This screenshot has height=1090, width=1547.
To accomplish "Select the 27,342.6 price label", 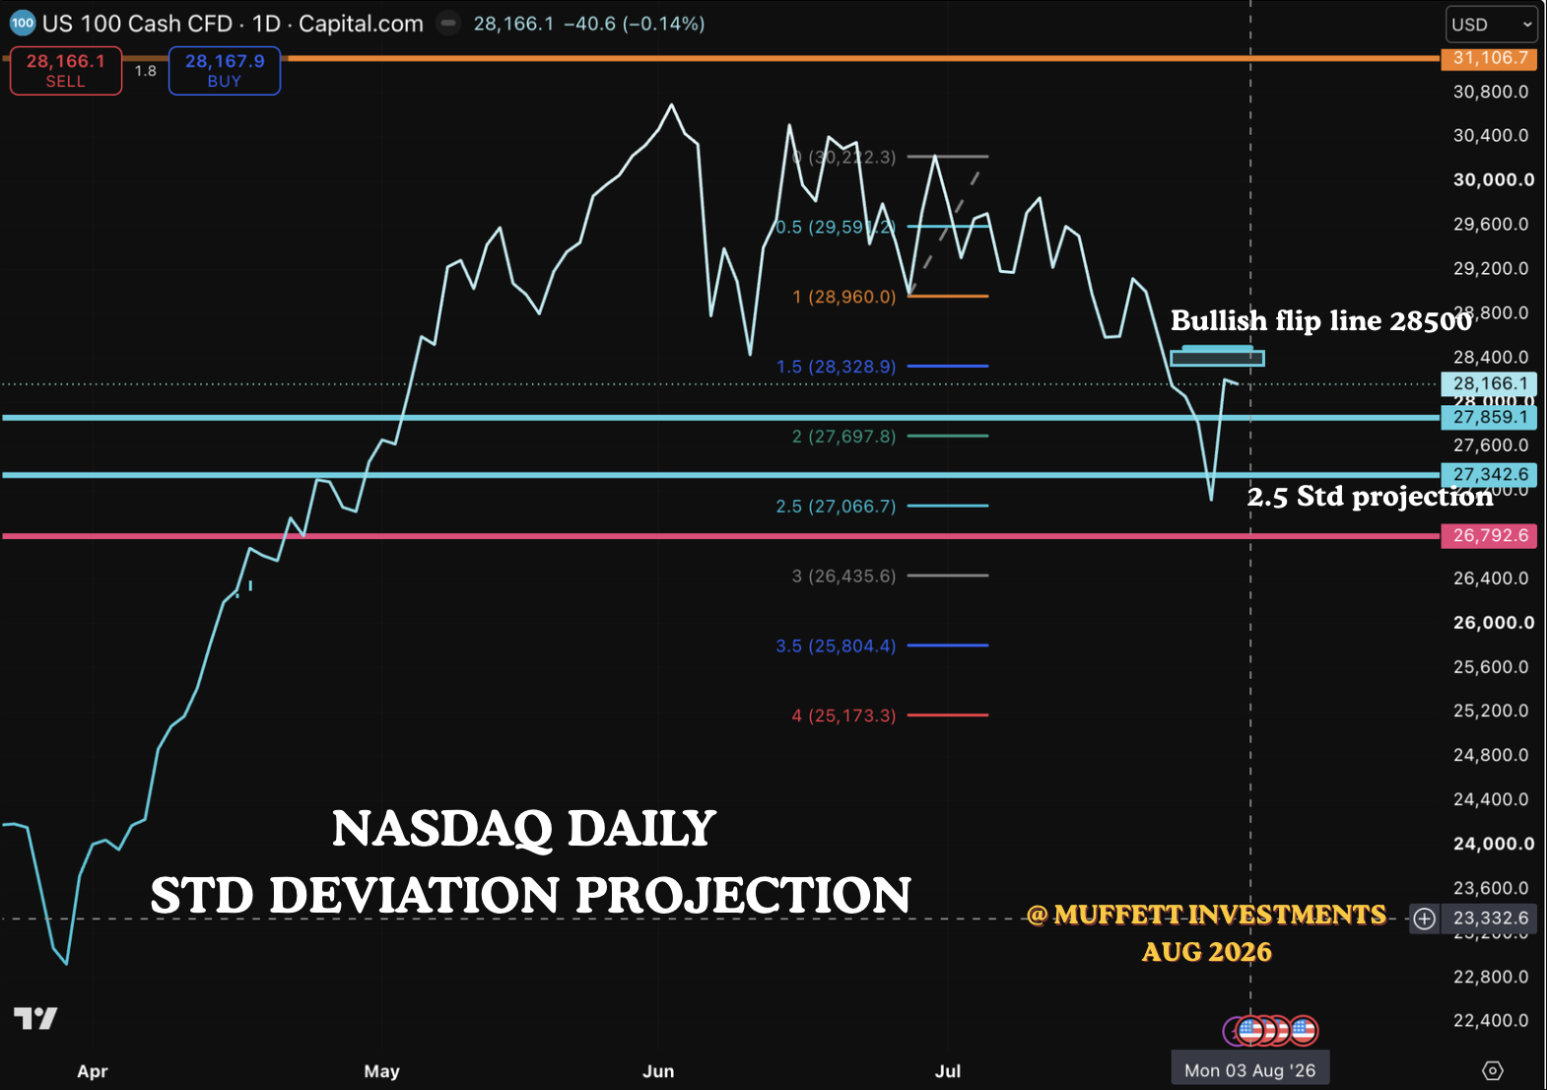I will 1489,475.
